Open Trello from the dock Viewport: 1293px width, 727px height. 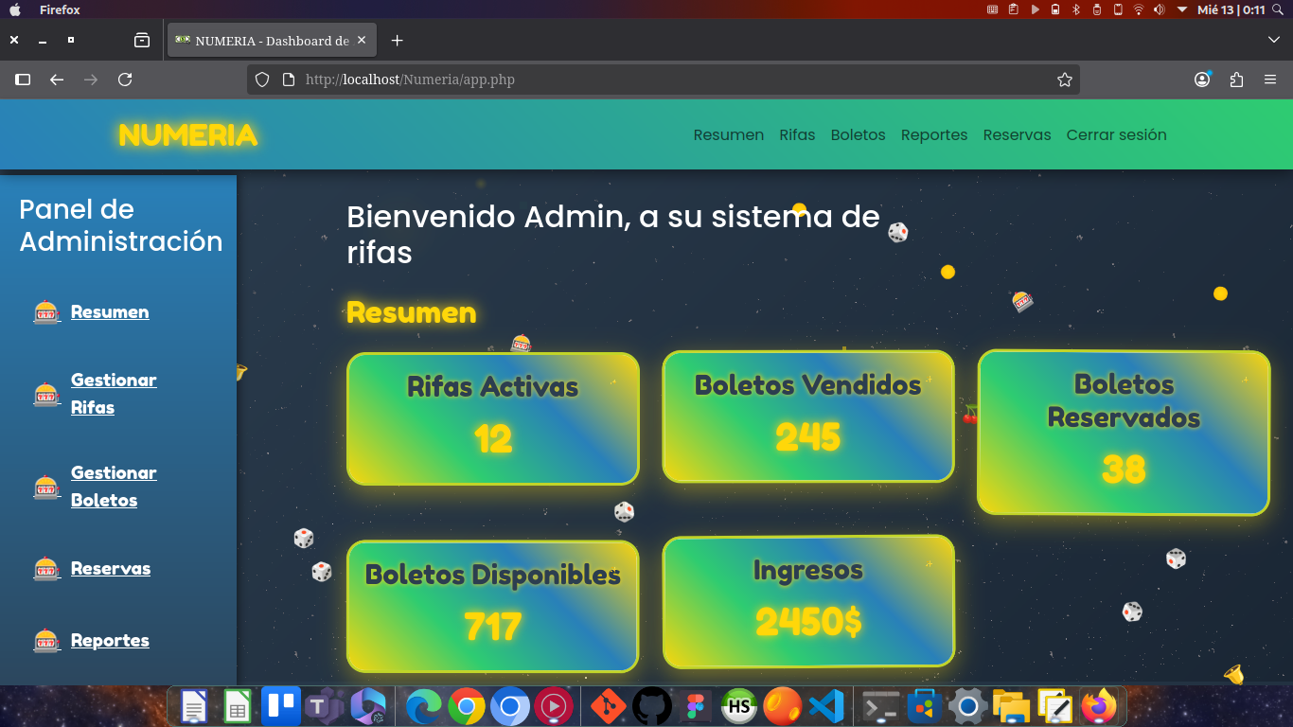pos(281,706)
